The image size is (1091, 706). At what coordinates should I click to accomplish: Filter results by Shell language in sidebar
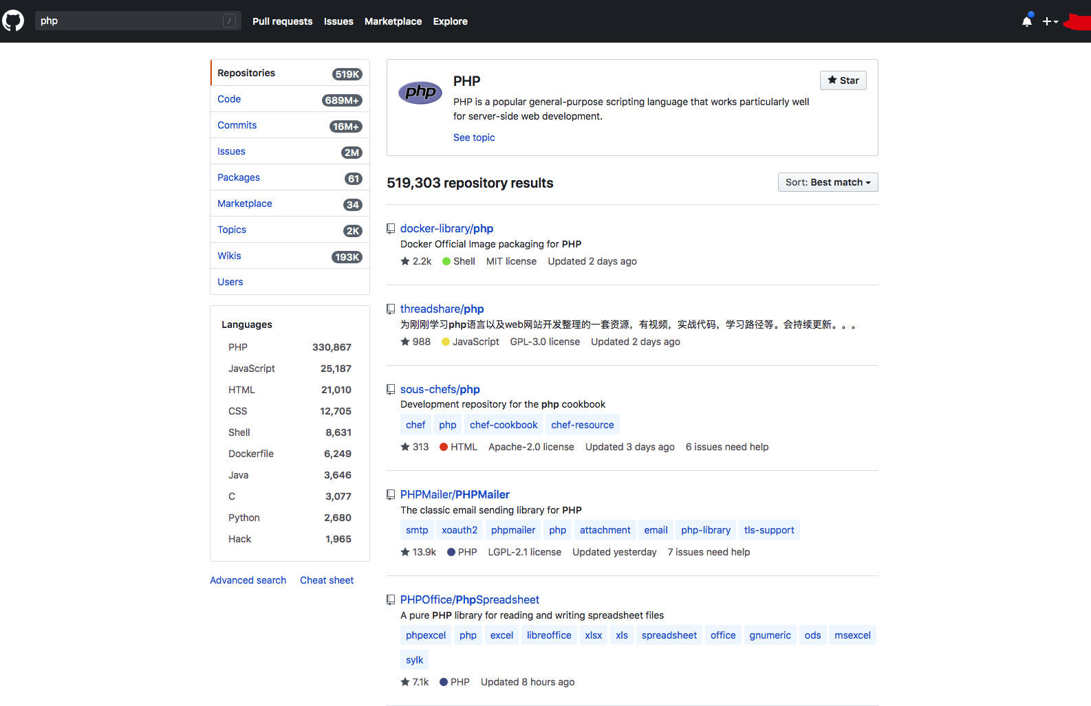click(290, 432)
